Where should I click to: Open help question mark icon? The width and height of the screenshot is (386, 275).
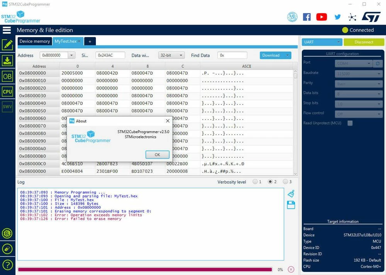(7, 265)
